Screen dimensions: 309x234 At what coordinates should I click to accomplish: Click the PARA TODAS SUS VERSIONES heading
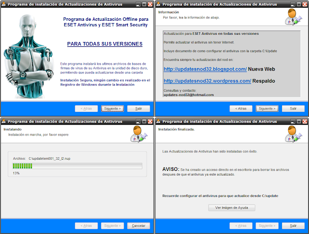(x=105, y=44)
